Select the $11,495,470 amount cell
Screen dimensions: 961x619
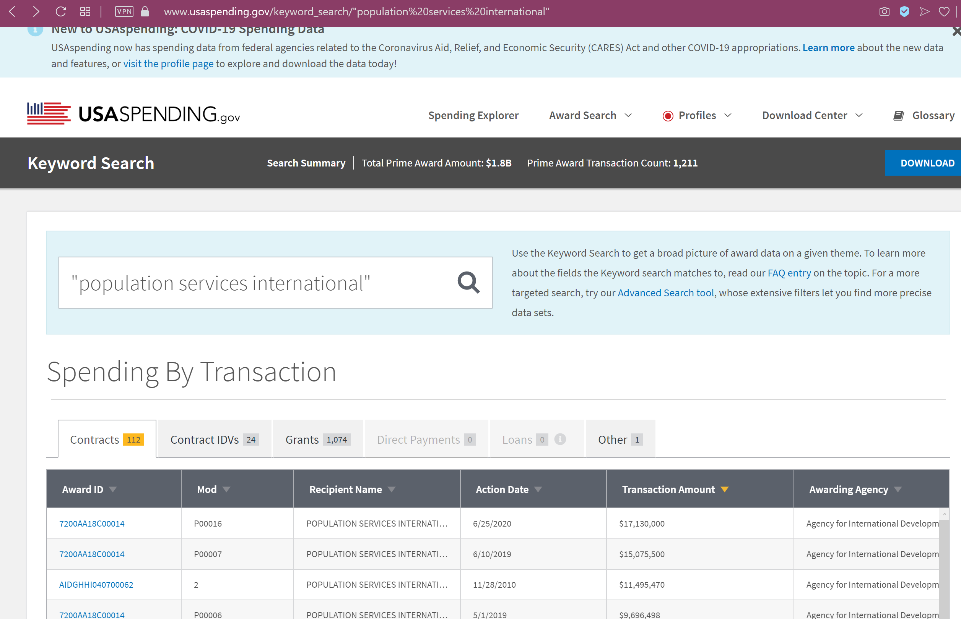pyautogui.click(x=700, y=585)
